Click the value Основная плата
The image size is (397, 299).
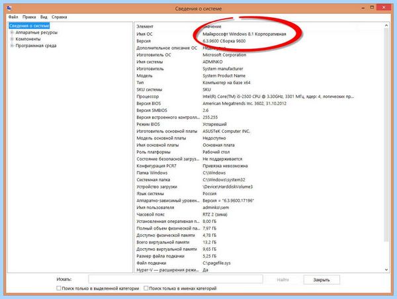click(218, 145)
